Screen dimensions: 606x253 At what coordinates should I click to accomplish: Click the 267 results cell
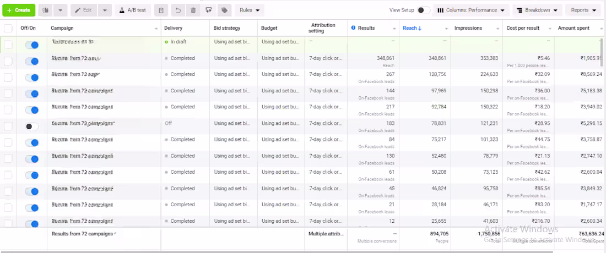(390, 74)
